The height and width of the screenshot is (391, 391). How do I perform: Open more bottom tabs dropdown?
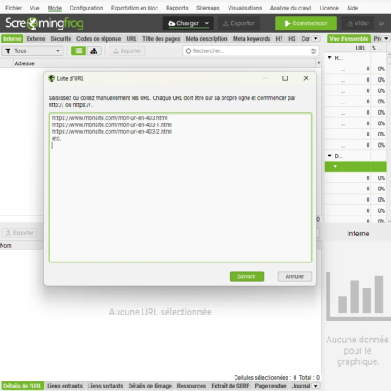pos(315,386)
